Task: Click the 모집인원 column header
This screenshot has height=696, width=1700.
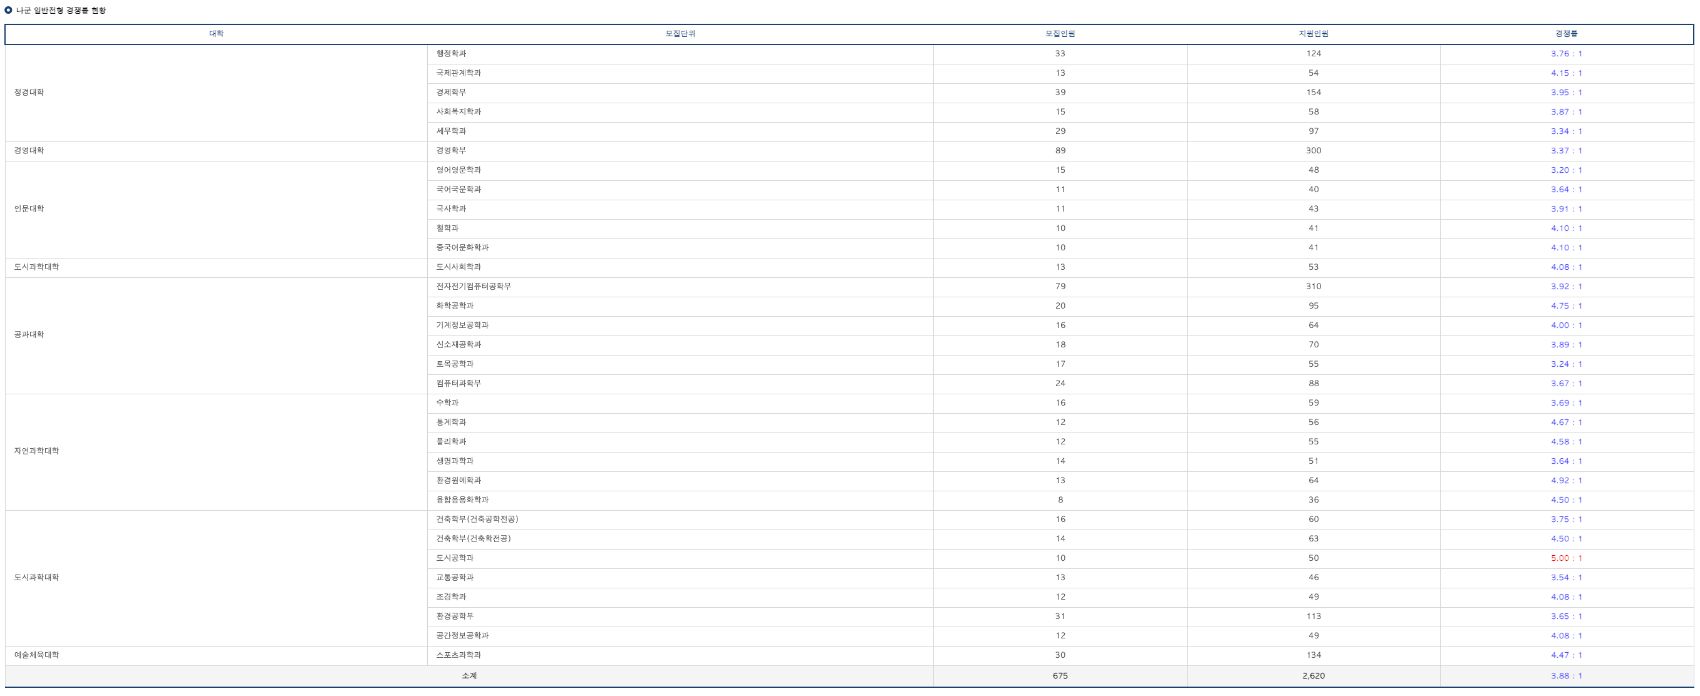Action: point(1059,34)
